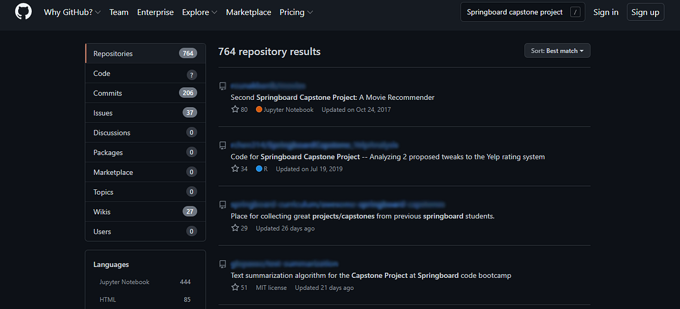
Task: Click the slash shortcut icon in search
Action: [575, 12]
